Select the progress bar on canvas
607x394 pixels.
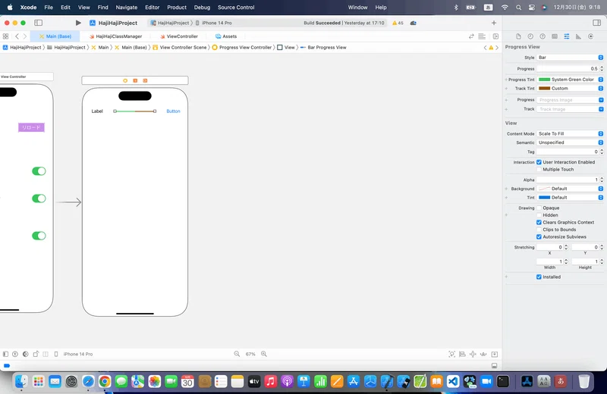coord(135,111)
